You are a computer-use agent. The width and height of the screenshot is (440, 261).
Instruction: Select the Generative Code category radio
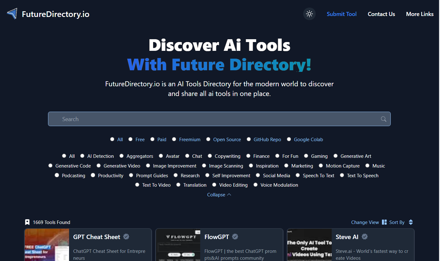50,166
